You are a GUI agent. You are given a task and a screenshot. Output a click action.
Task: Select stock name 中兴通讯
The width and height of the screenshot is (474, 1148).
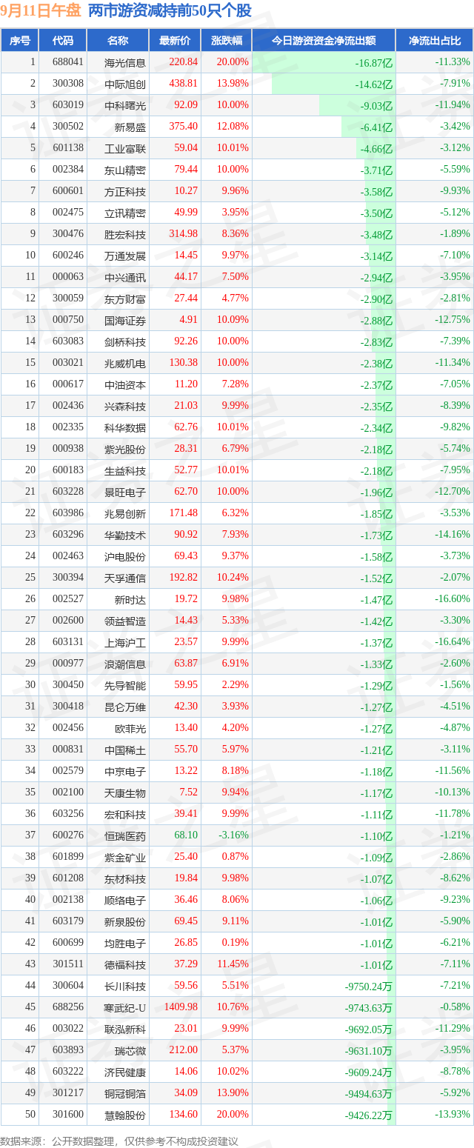[126, 278]
